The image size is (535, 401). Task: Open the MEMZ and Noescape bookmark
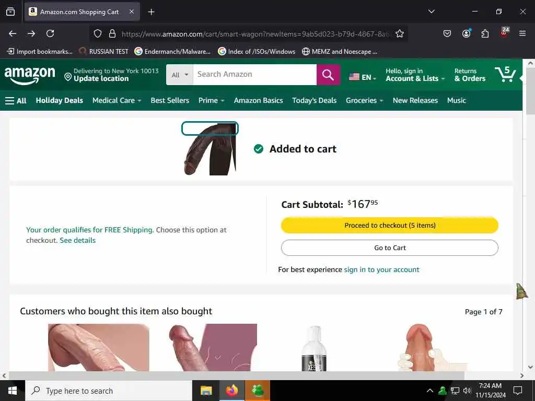[340, 52]
